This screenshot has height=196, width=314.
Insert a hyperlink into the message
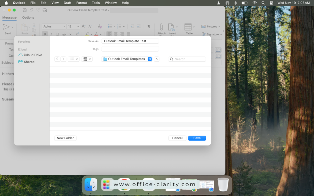[x=172, y=29]
